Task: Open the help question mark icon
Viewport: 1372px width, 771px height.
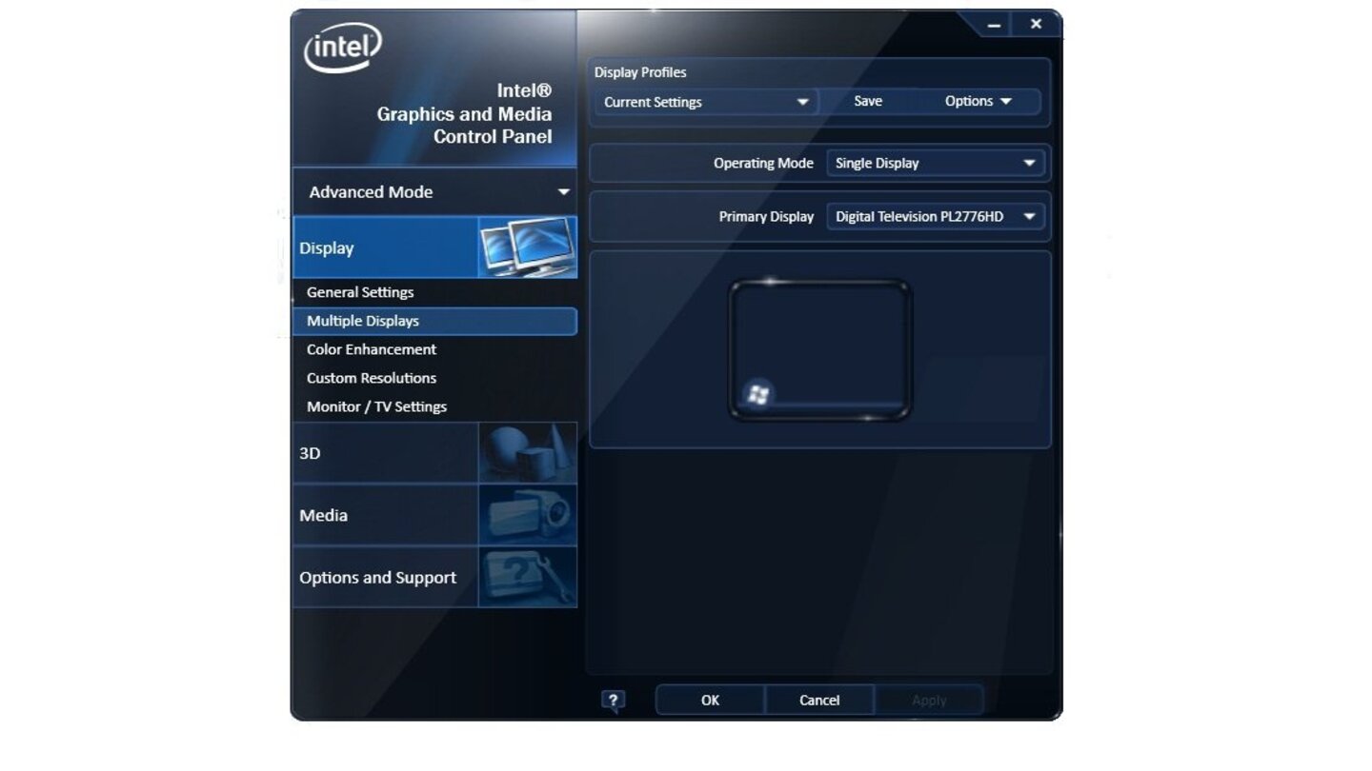Action: coord(613,701)
